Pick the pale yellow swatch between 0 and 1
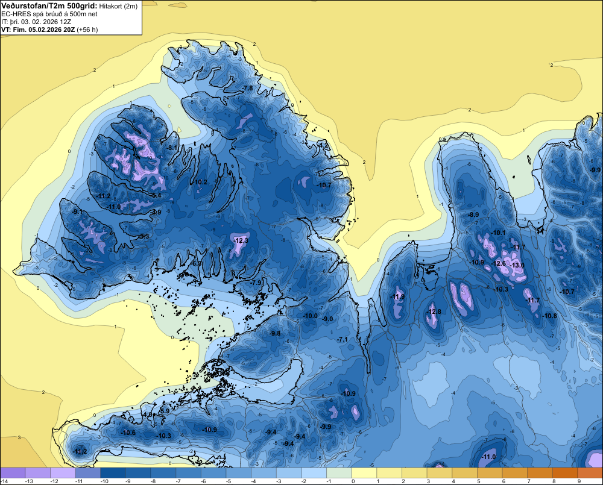Screen dimensions: 603x485 coord(364,473)
